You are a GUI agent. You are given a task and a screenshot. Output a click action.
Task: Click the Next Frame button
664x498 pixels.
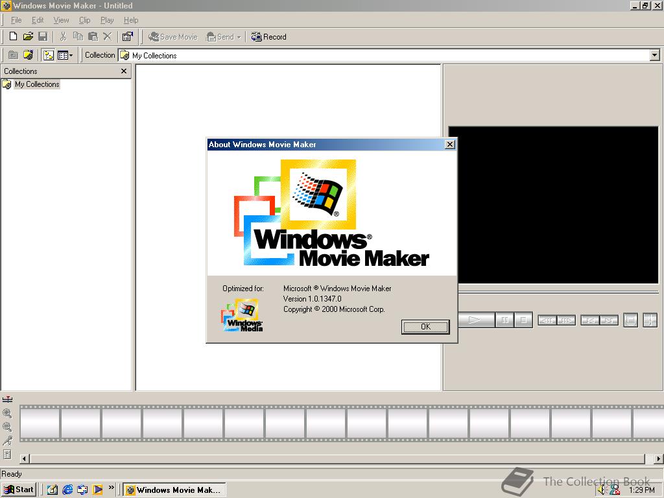[x=566, y=320]
